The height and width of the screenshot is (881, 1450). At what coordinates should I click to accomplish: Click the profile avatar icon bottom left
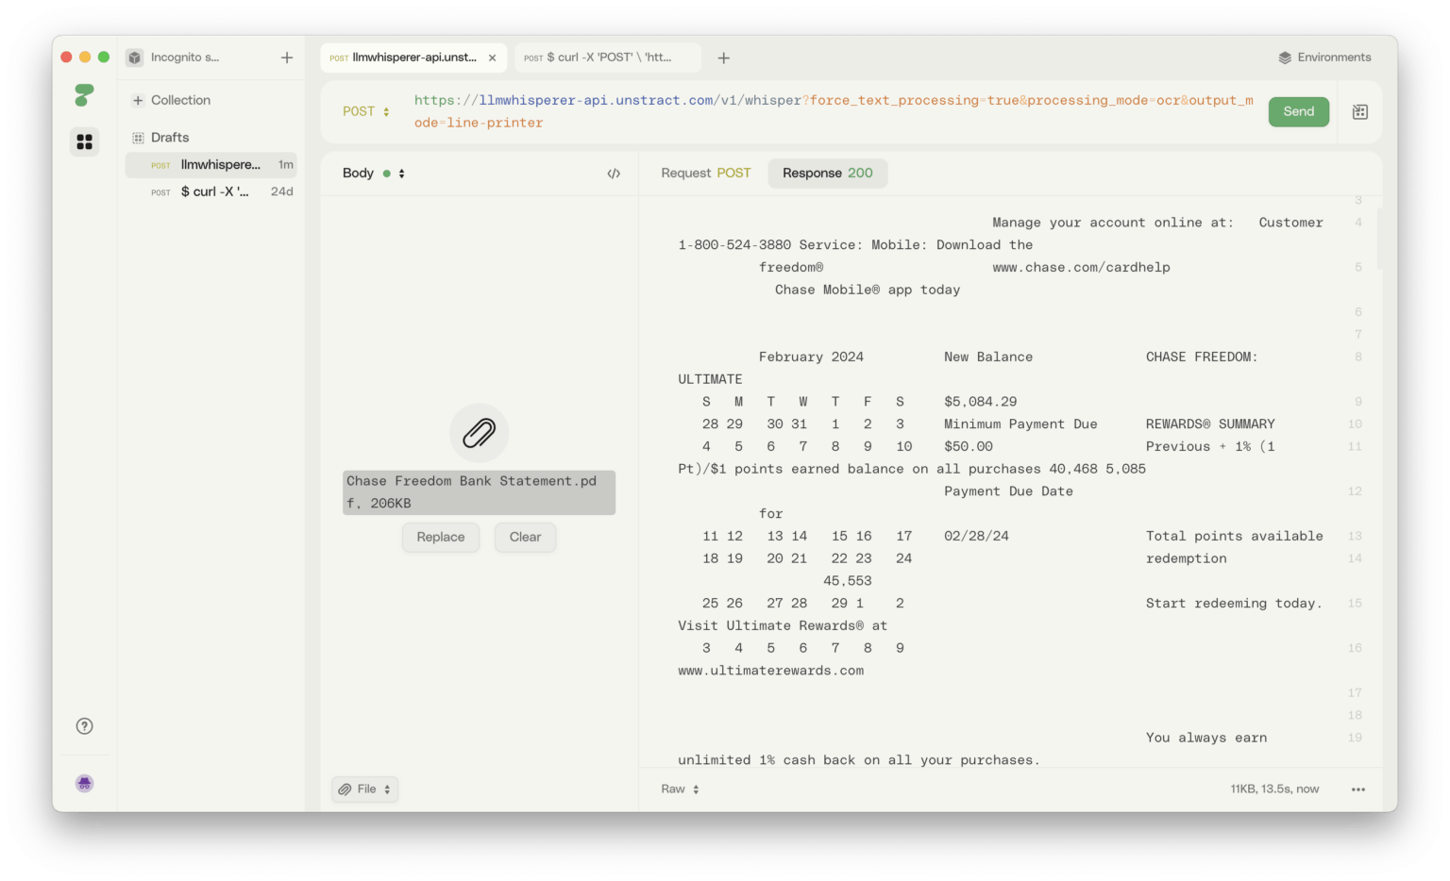click(x=84, y=783)
